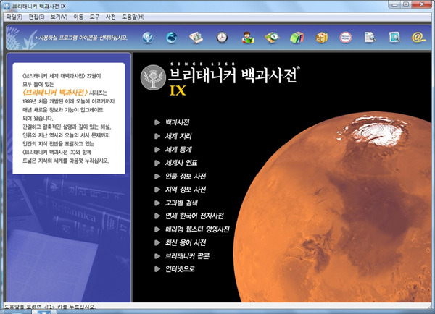Image resolution: width=435 pixels, height=314 pixels.
Task: Open the 파일(F) menu
Action: point(14,17)
